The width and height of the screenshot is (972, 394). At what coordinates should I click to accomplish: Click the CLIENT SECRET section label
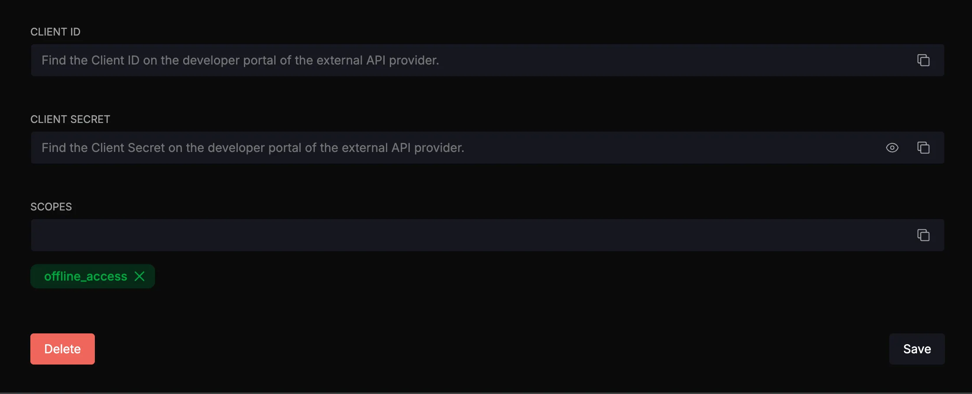(x=70, y=119)
